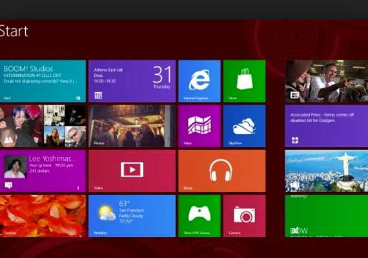Open Travel tile with Rio statue photo

pos(327,171)
